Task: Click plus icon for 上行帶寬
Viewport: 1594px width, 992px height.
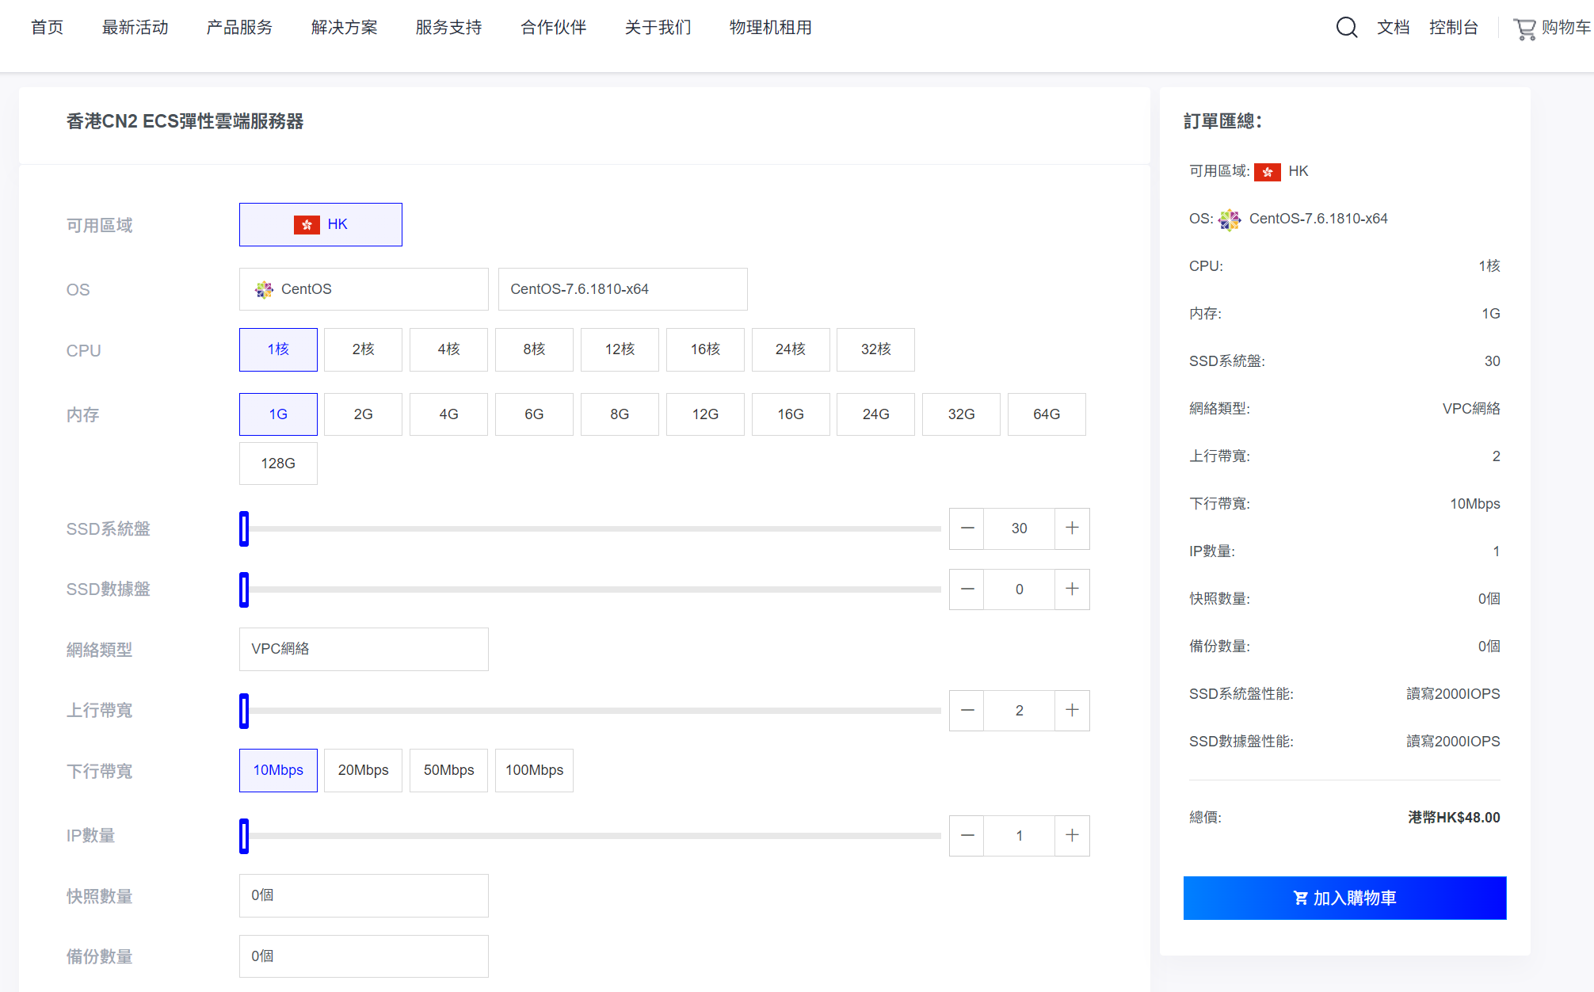Action: [1072, 711]
